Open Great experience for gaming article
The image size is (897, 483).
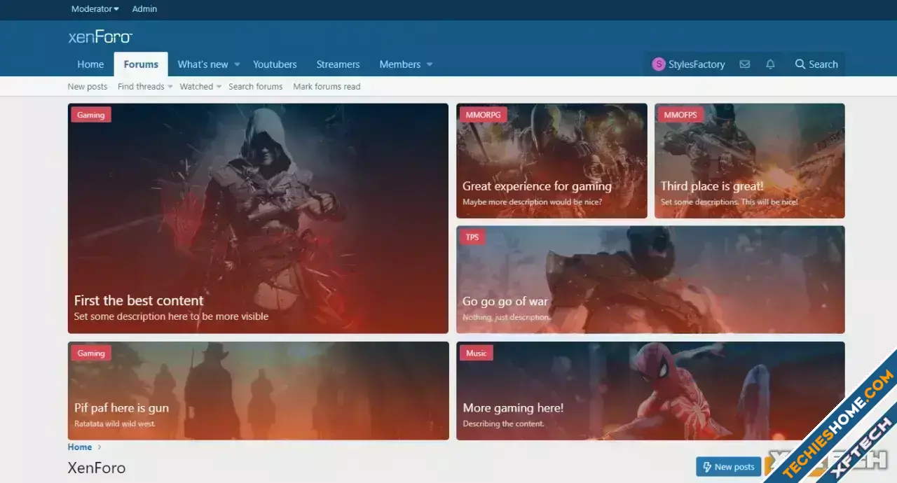(537, 186)
